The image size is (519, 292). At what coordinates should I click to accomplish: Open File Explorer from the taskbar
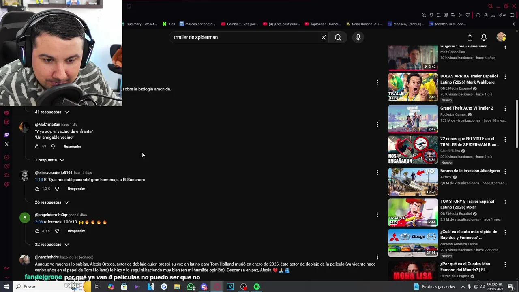(177, 287)
